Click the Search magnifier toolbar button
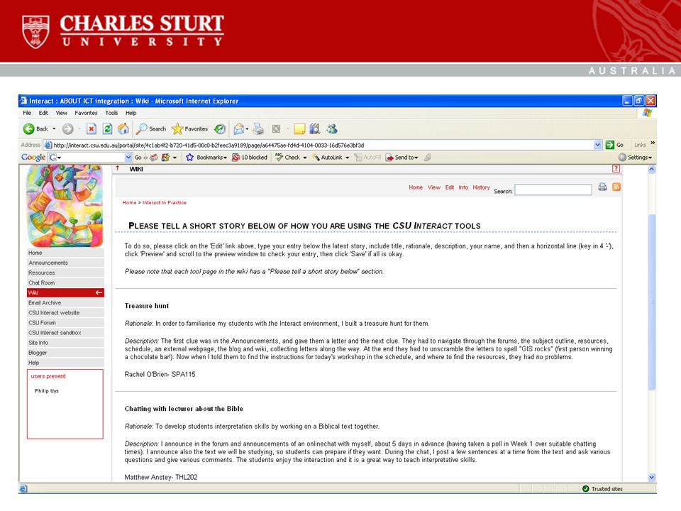 click(150, 128)
